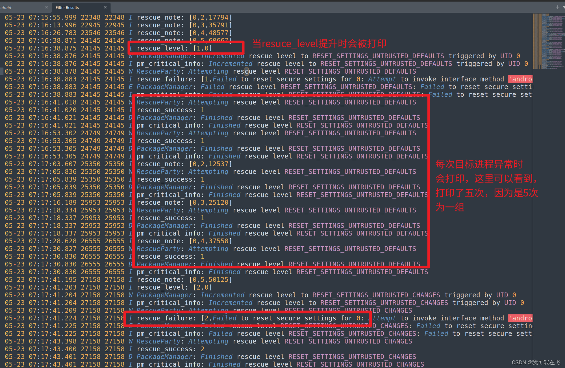Viewport: 565px width, 368px height.
Task: Click red highlighted 'andro text in first rescue_failure line
Action: pyautogui.click(x=520, y=79)
